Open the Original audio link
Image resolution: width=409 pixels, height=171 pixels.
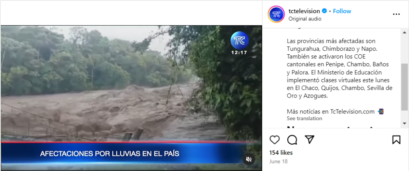[x=305, y=19]
